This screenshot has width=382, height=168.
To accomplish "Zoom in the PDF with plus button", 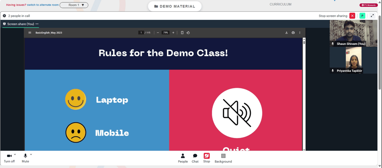I will coord(173,33).
